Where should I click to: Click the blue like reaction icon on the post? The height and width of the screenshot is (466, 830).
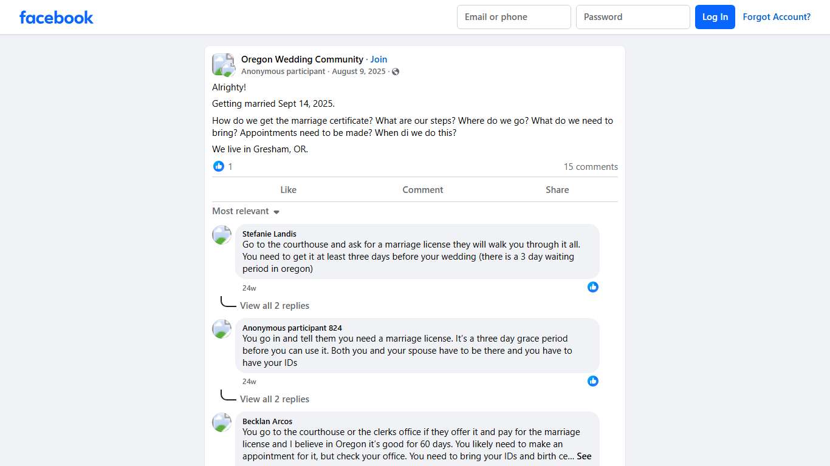(219, 166)
